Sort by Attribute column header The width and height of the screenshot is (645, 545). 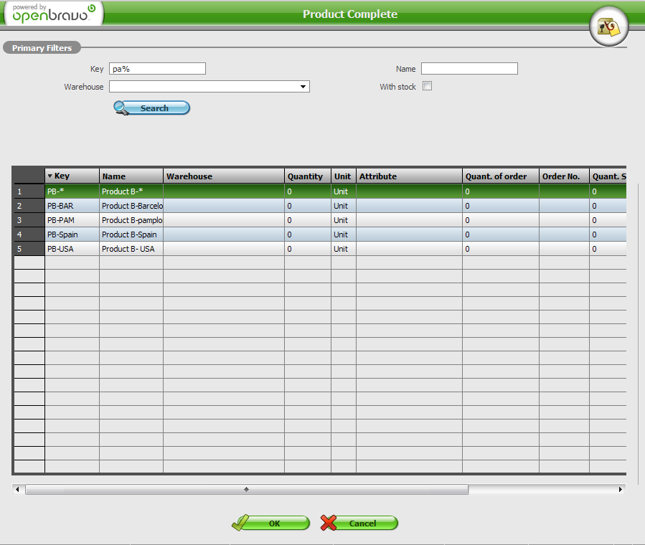(409, 176)
